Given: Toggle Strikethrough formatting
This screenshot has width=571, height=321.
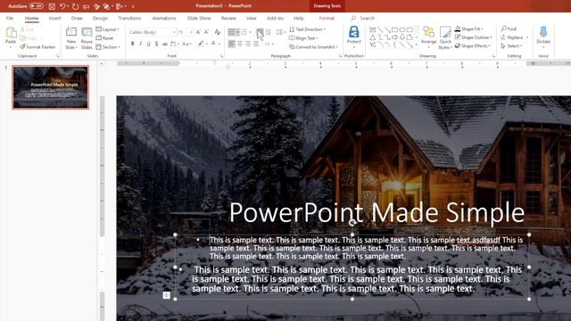Looking at the screenshot, I should pyautogui.click(x=165, y=44).
